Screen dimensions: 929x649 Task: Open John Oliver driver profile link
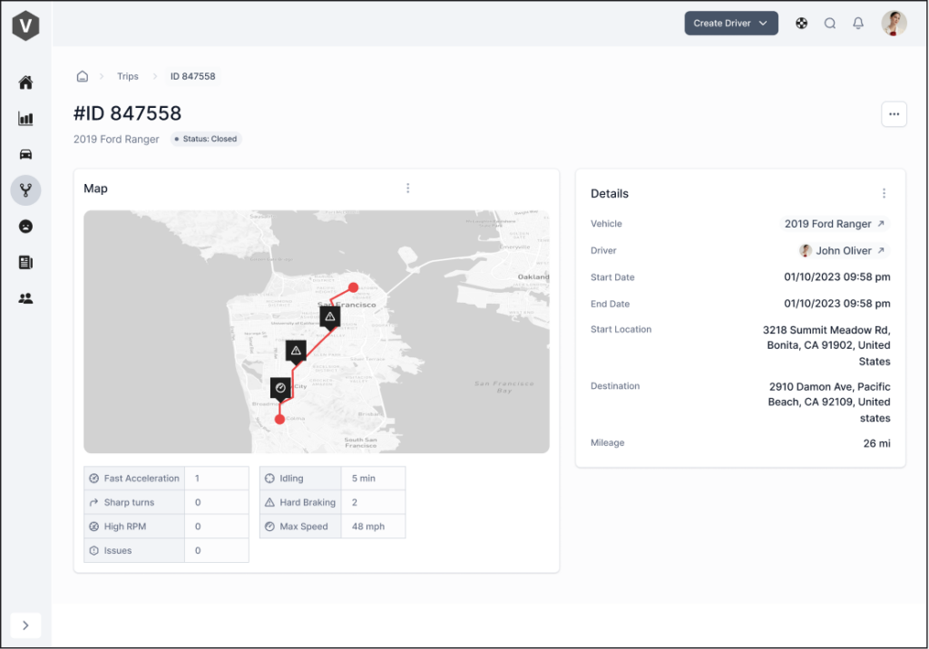coord(843,250)
